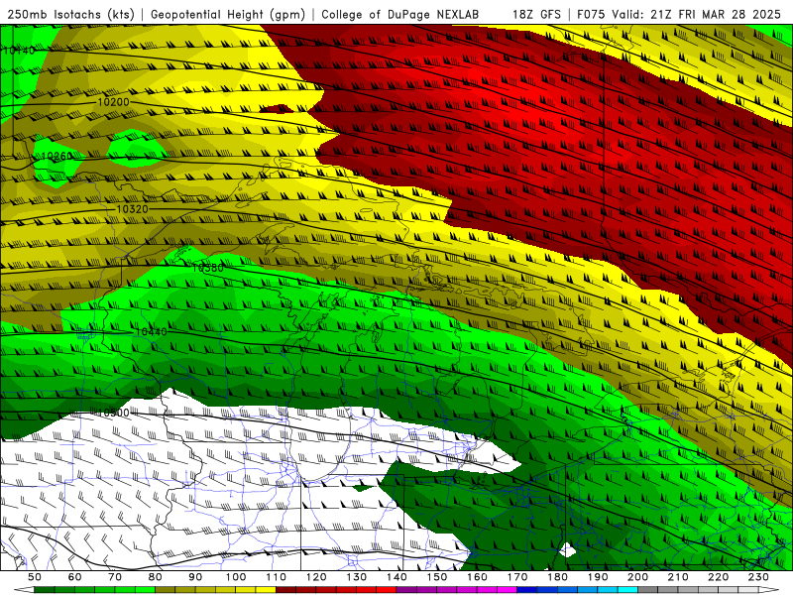Click the 10260 height contour label
This screenshot has height=595, width=793.
coord(57,156)
